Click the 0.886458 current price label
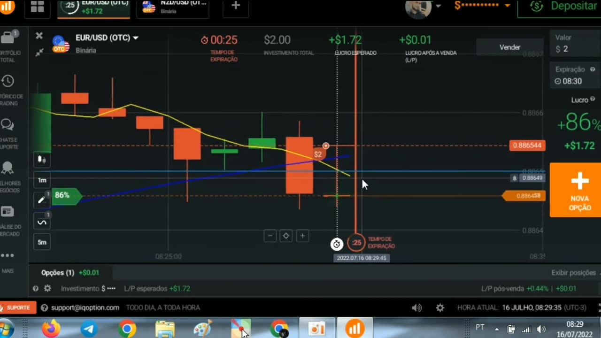The width and height of the screenshot is (601, 338). [525, 196]
